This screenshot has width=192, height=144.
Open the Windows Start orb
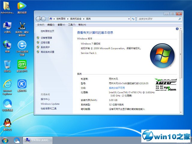coord(5,140)
